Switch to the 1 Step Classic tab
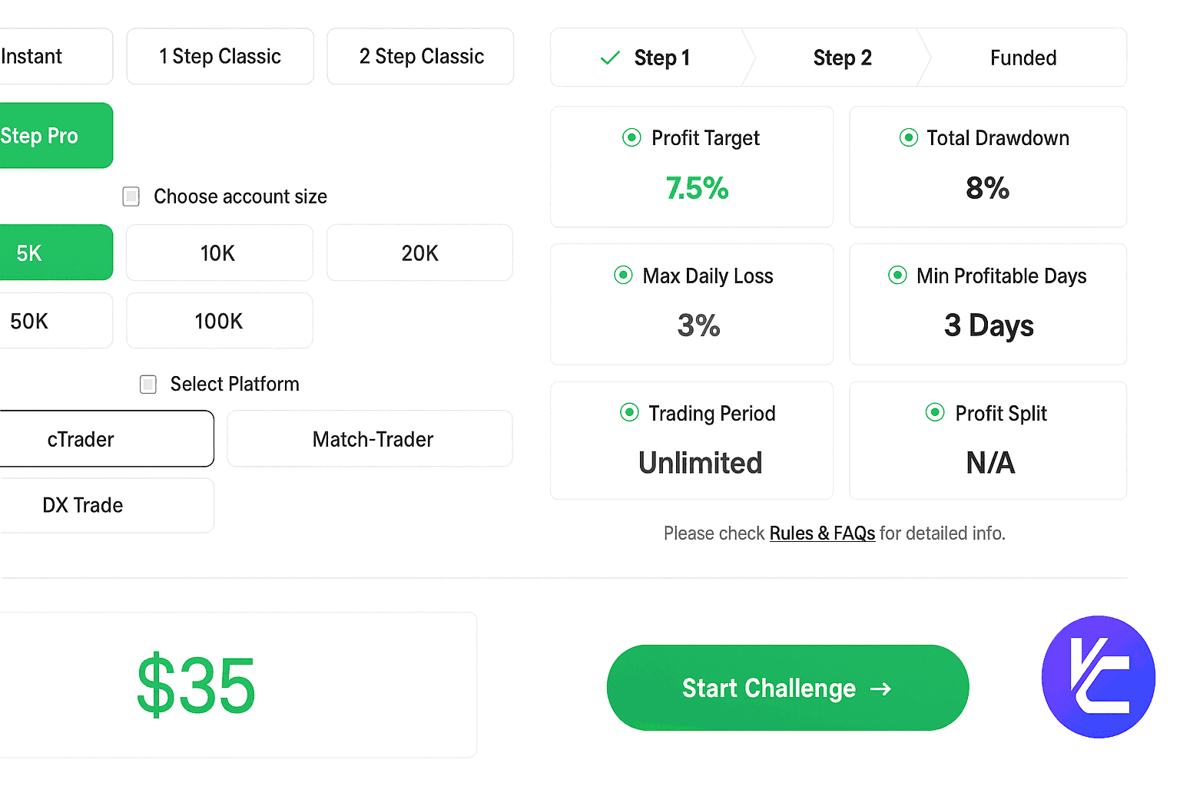The image size is (1180, 786). [x=220, y=57]
